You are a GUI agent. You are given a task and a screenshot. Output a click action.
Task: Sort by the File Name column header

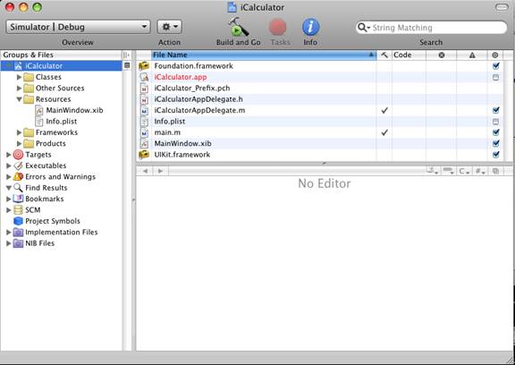coord(264,55)
